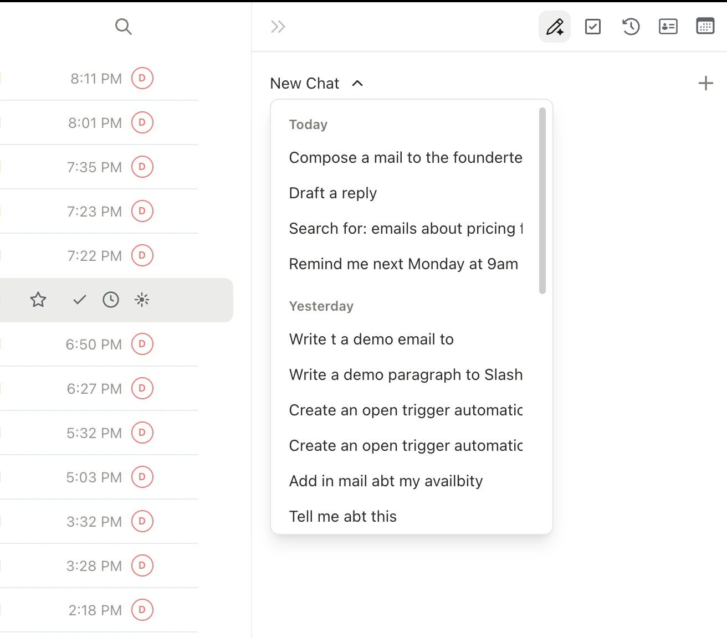
Task: Open the contacts card icon
Action: click(668, 26)
